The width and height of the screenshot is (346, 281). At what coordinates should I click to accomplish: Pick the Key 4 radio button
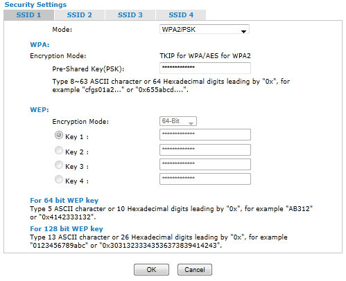(59, 179)
